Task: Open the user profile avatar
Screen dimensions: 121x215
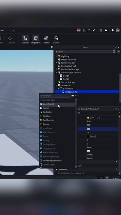Action: point(118,30)
